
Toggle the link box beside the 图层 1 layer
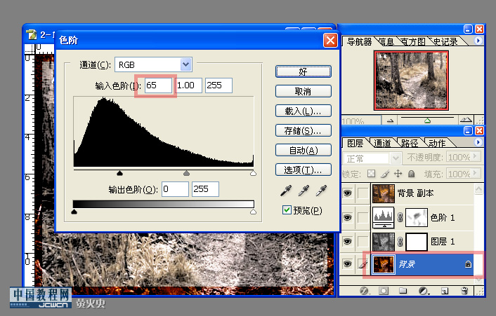pos(363,242)
